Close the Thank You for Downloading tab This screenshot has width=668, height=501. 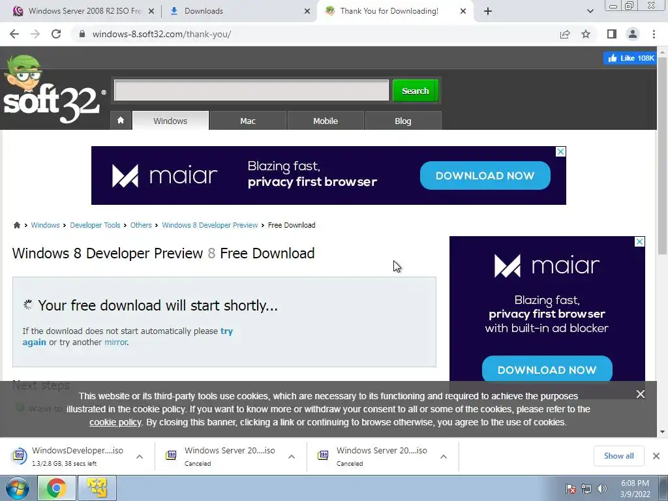pos(463,11)
